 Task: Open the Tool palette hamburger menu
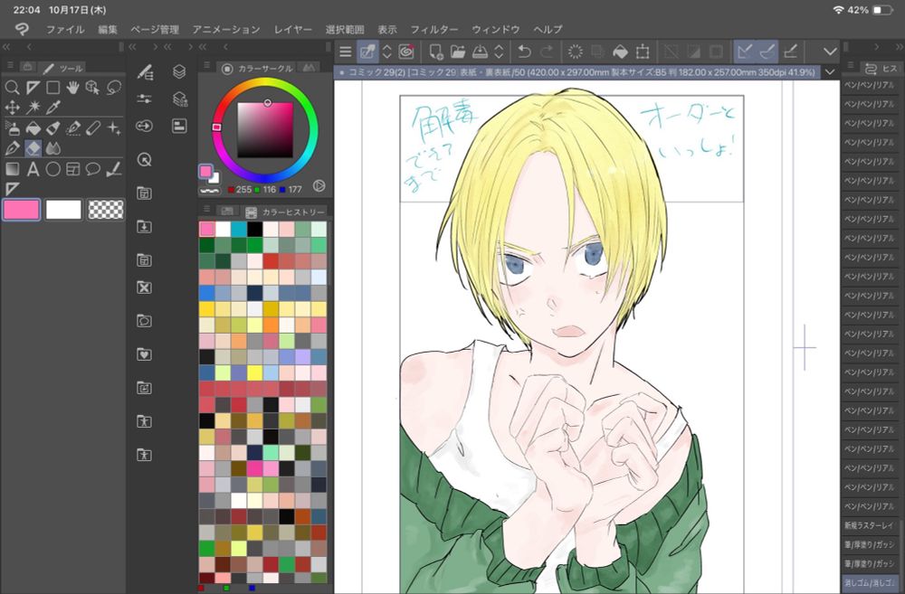pyautogui.click(x=10, y=67)
